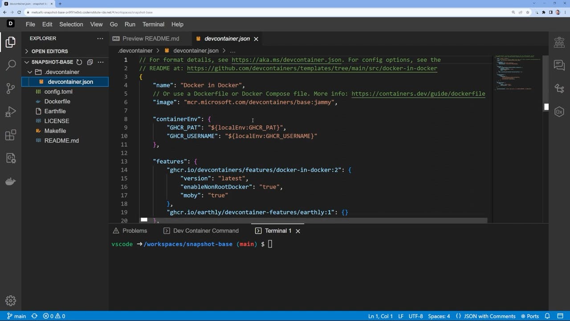Open the Go menu

click(114, 24)
